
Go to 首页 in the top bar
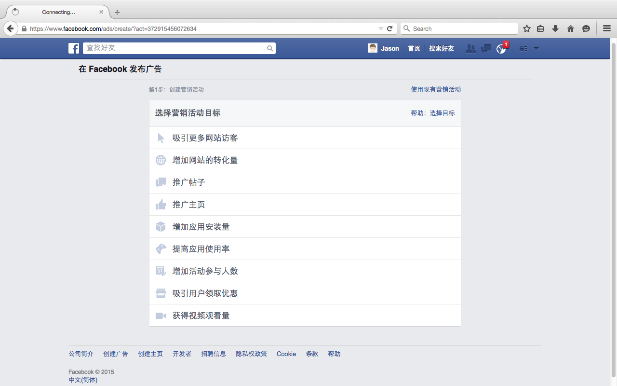[x=414, y=48]
